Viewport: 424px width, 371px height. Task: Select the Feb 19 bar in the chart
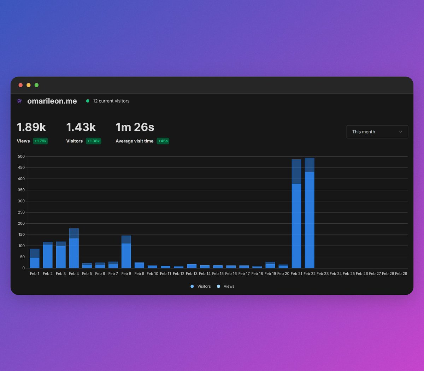click(270, 265)
